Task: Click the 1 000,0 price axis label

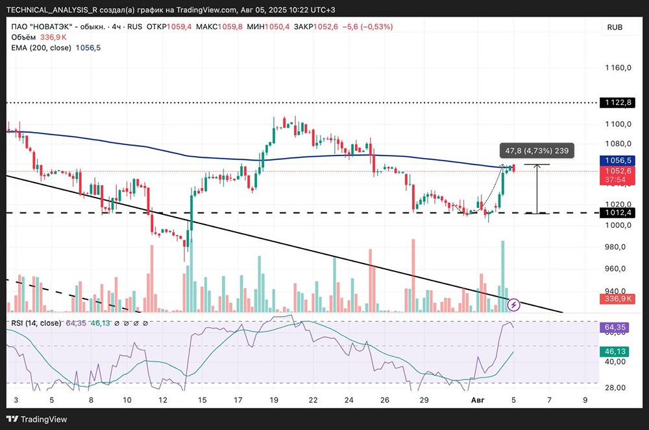Action: coord(618,225)
